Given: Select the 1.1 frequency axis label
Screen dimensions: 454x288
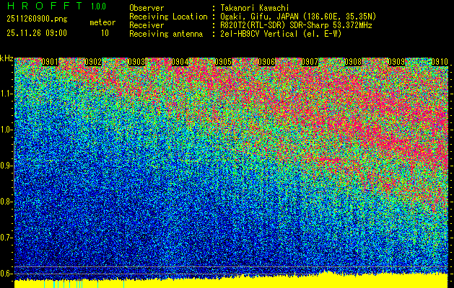Looking at the screenshot, I should [6, 94].
